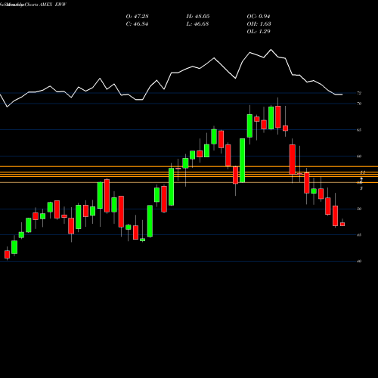Click the 50 price axis label
This screenshot has width=378, height=378.
[359, 209]
